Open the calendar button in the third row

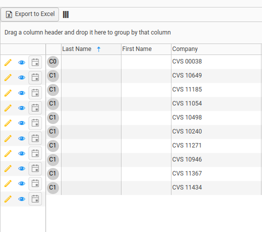pos(35,93)
